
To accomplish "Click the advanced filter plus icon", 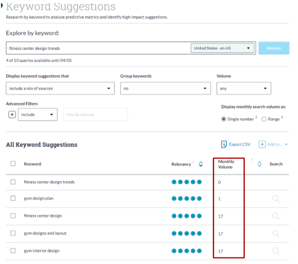I will tap(12, 114).
